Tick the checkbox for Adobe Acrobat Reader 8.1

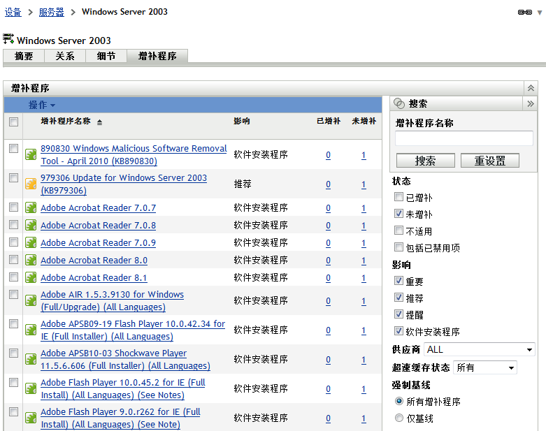13,277
